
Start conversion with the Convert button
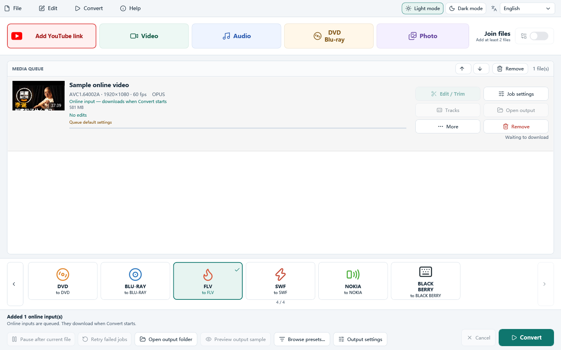tap(526, 338)
